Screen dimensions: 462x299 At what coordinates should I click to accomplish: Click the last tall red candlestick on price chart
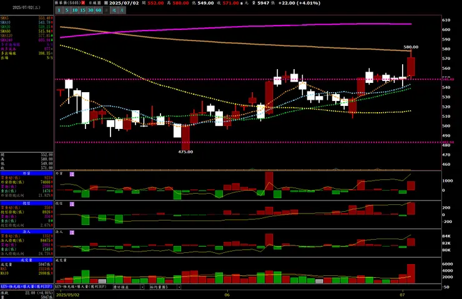coord(411,67)
